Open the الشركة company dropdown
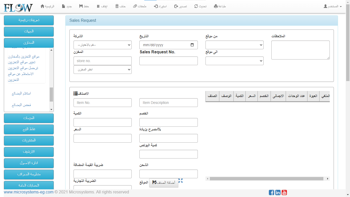 [x=102, y=45]
